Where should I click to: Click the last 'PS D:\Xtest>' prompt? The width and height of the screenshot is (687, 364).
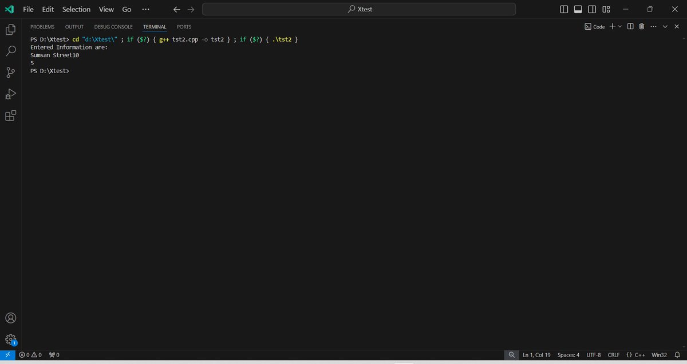50,71
